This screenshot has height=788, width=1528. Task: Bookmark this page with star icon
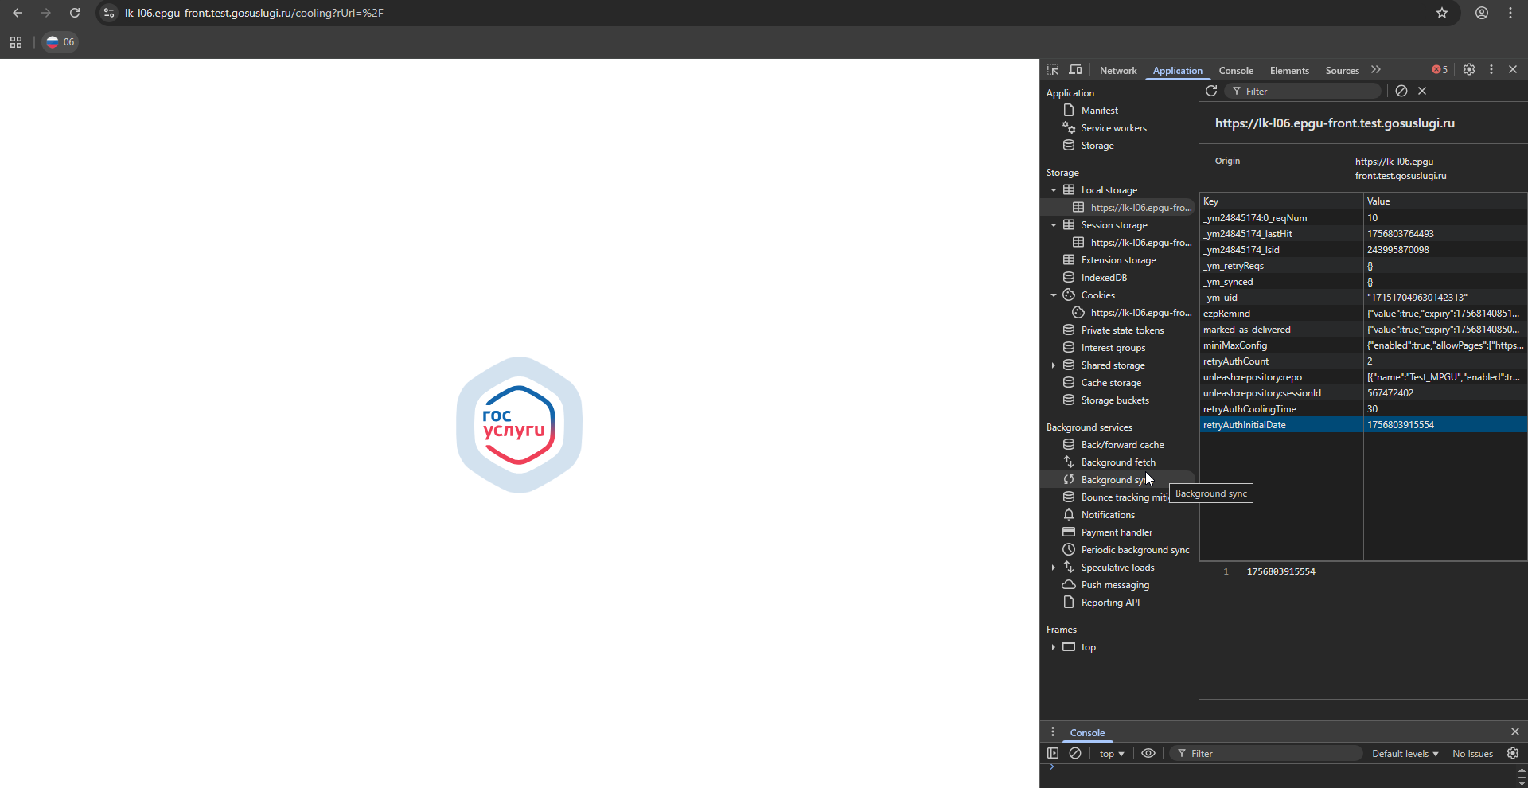tap(1442, 13)
